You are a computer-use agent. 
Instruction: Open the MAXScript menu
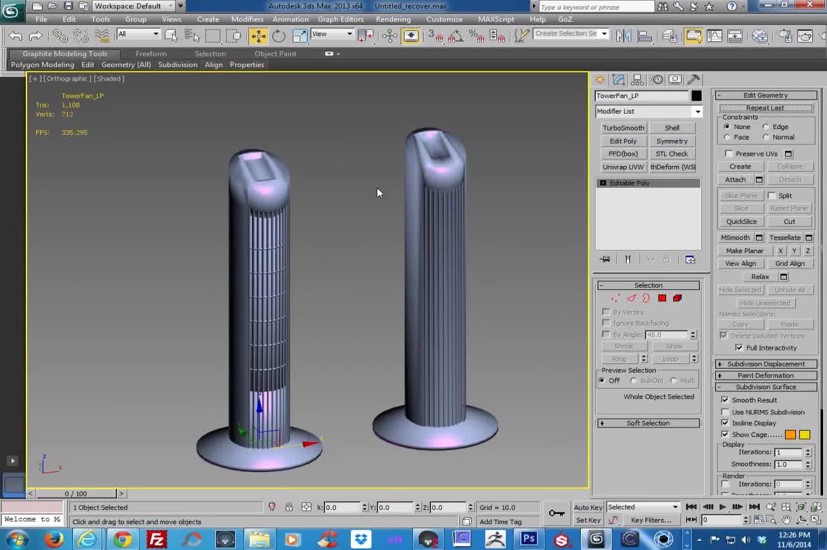(496, 19)
